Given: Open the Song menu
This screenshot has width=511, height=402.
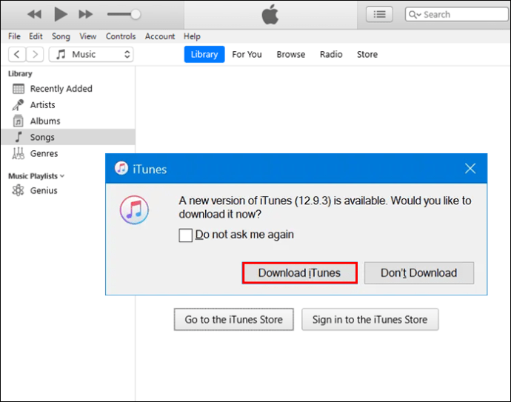Looking at the screenshot, I should tap(61, 36).
